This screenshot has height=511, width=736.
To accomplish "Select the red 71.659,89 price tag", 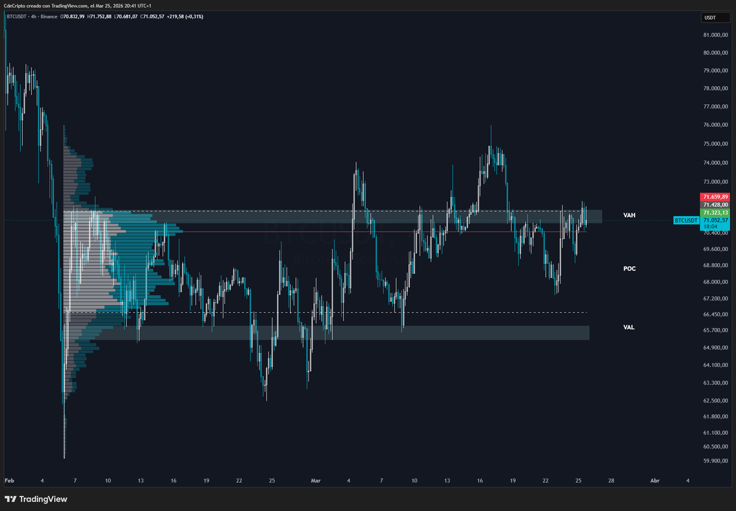I will [715, 197].
